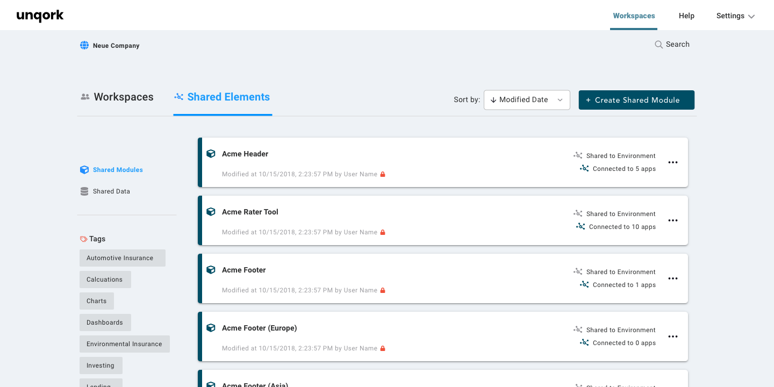Viewport: 774px width, 387px height.
Task: Open search via the magnifying glass icon
Action: coord(658,44)
